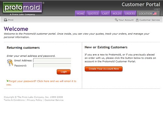163x124 pixels.
Task: Open the Privacy Policy footer link
Action: pyautogui.click(x=35, y=100)
